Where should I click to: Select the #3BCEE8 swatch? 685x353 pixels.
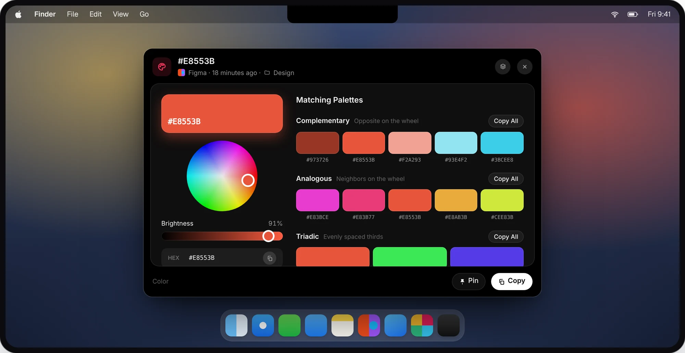[x=502, y=143]
